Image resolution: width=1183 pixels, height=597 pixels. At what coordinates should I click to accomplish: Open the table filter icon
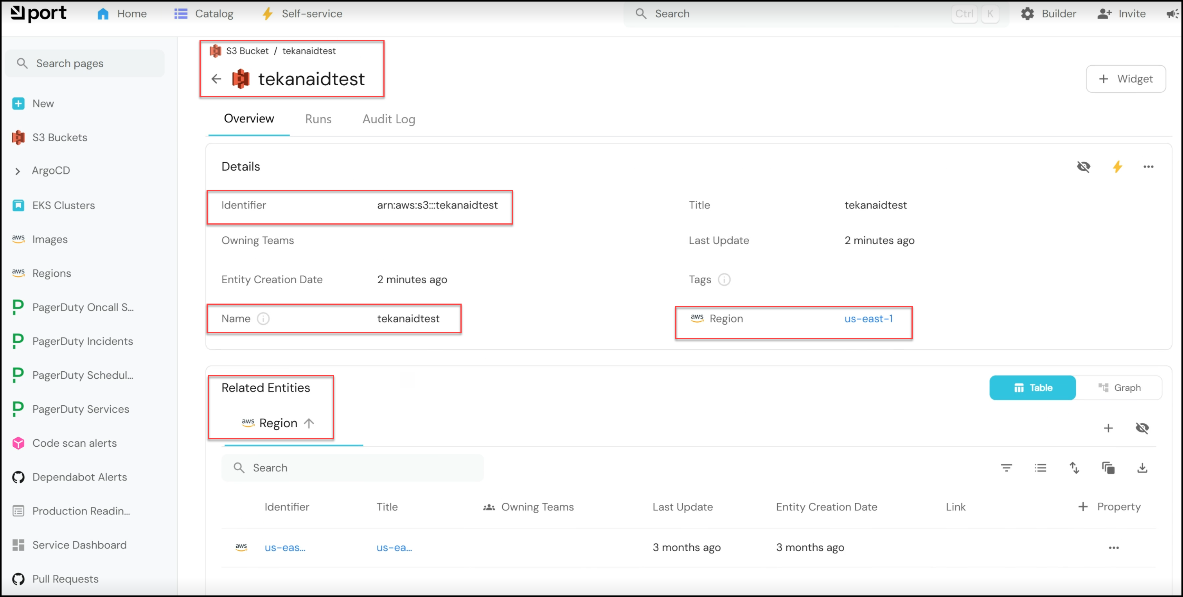click(x=1006, y=468)
